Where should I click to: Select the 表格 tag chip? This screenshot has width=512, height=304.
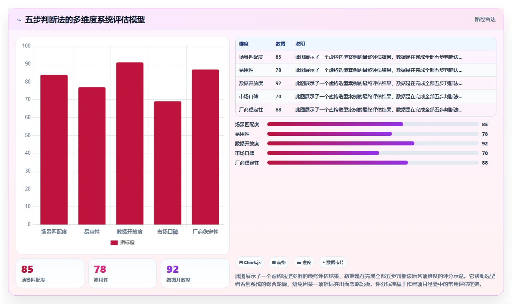(279, 262)
